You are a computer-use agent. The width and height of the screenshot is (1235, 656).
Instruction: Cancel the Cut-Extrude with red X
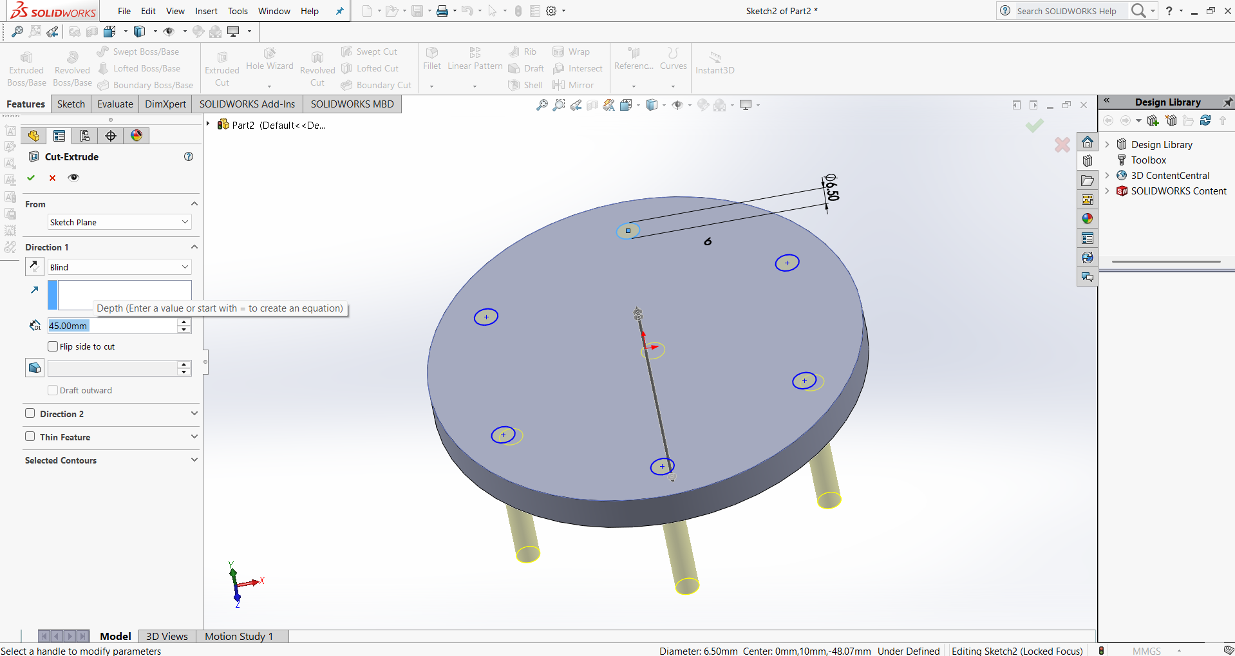[x=52, y=178]
